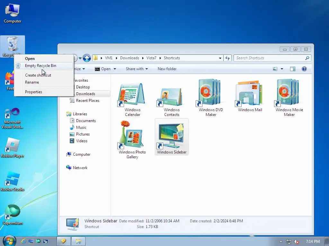Screen dimensions: 329x246
Task: Open Downloads in the navigation pane
Action: 85,94
